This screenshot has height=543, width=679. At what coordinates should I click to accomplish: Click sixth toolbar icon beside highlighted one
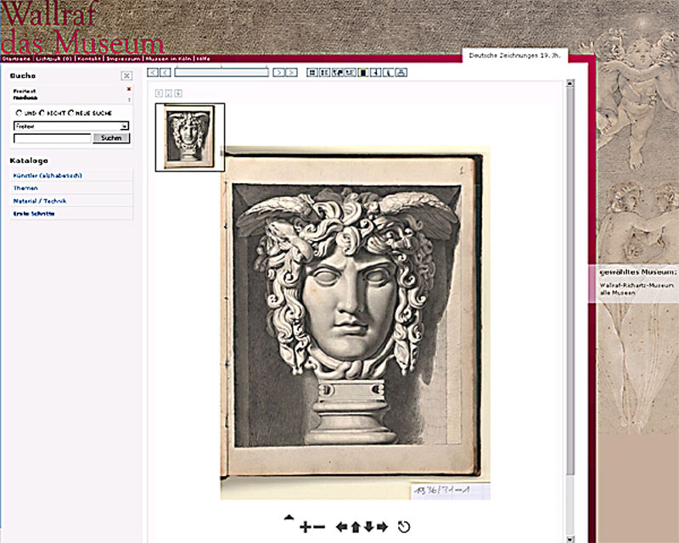[375, 72]
